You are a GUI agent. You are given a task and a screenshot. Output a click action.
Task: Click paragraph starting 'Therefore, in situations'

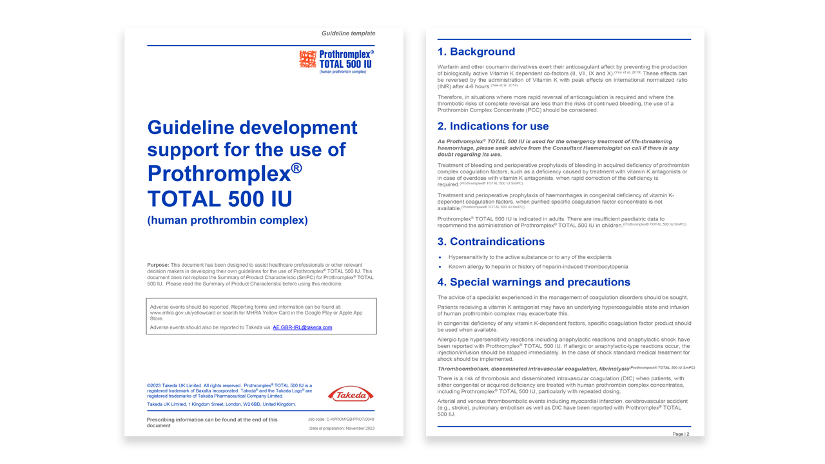[556, 103]
